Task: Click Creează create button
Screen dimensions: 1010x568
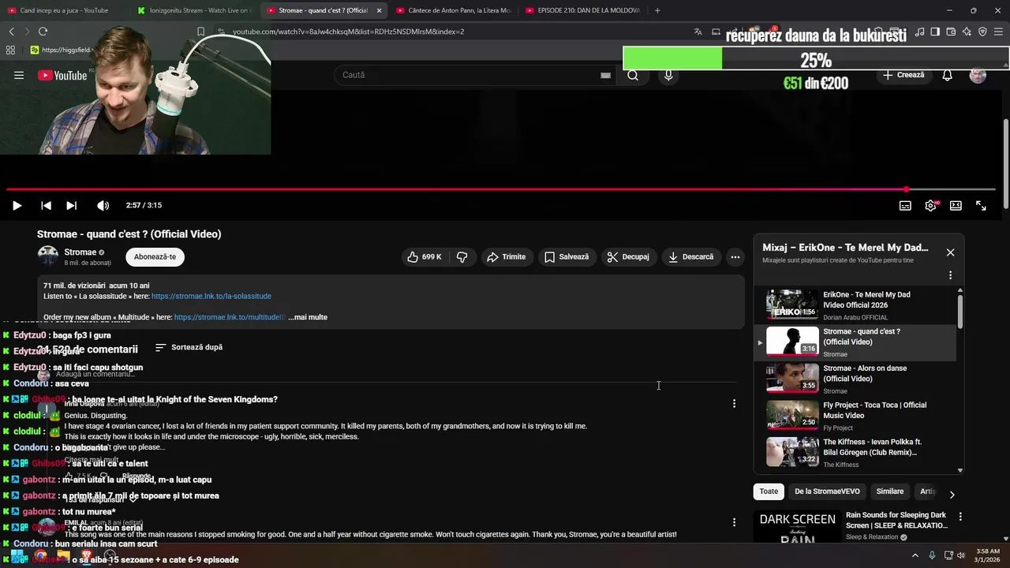Action: pyautogui.click(x=903, y=75)
